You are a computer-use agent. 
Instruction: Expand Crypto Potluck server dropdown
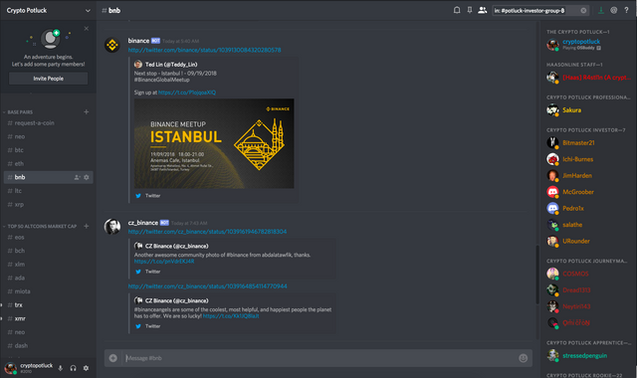pos(88,11)
